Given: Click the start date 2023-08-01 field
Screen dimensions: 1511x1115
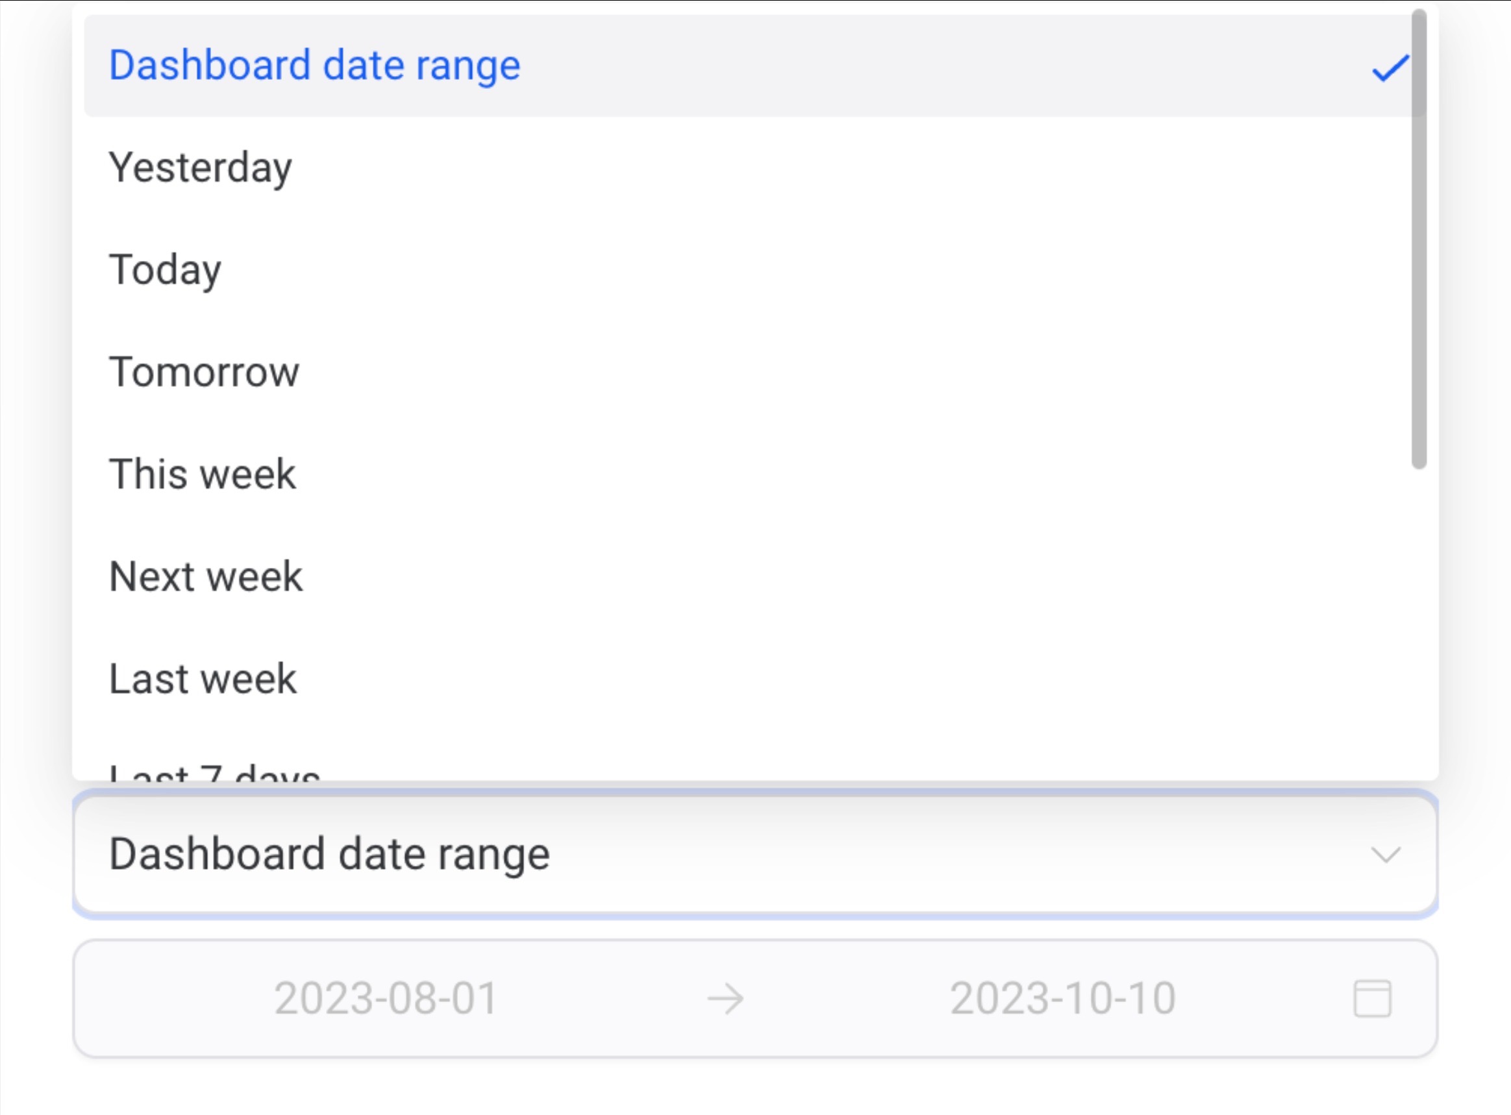Looking at the screenshot, I should [x=386, y=998].
